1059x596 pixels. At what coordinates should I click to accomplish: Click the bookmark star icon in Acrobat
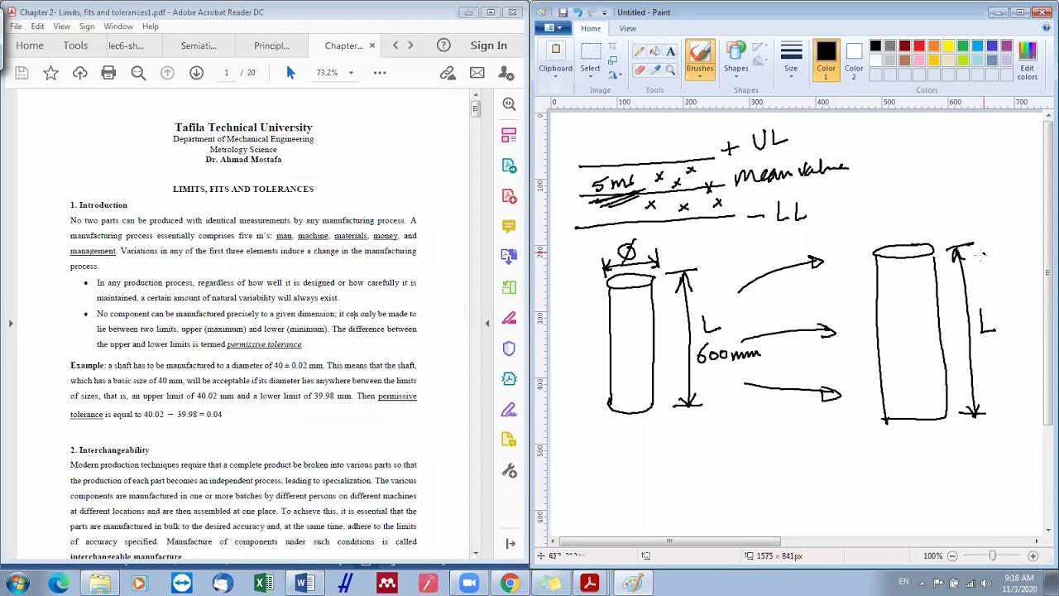click(51, 73)
